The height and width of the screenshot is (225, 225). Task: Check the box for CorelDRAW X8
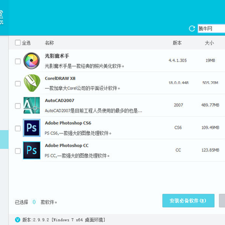(x=17, y=84)
